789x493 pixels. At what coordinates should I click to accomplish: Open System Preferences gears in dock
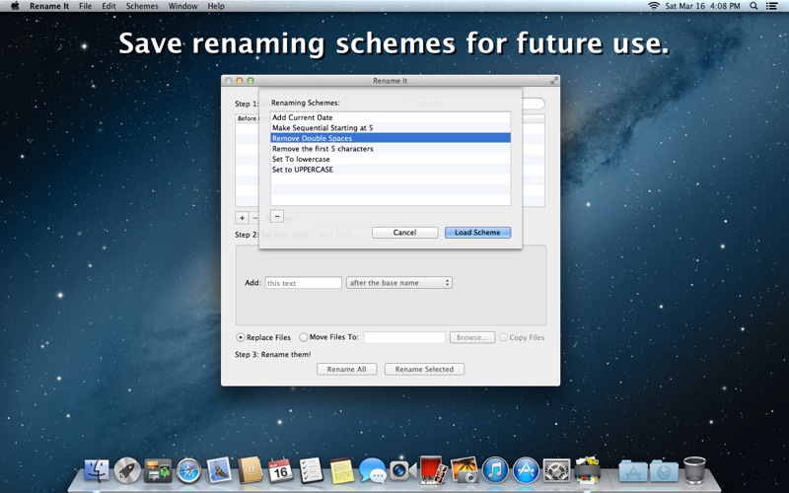[x=556, y=471]
